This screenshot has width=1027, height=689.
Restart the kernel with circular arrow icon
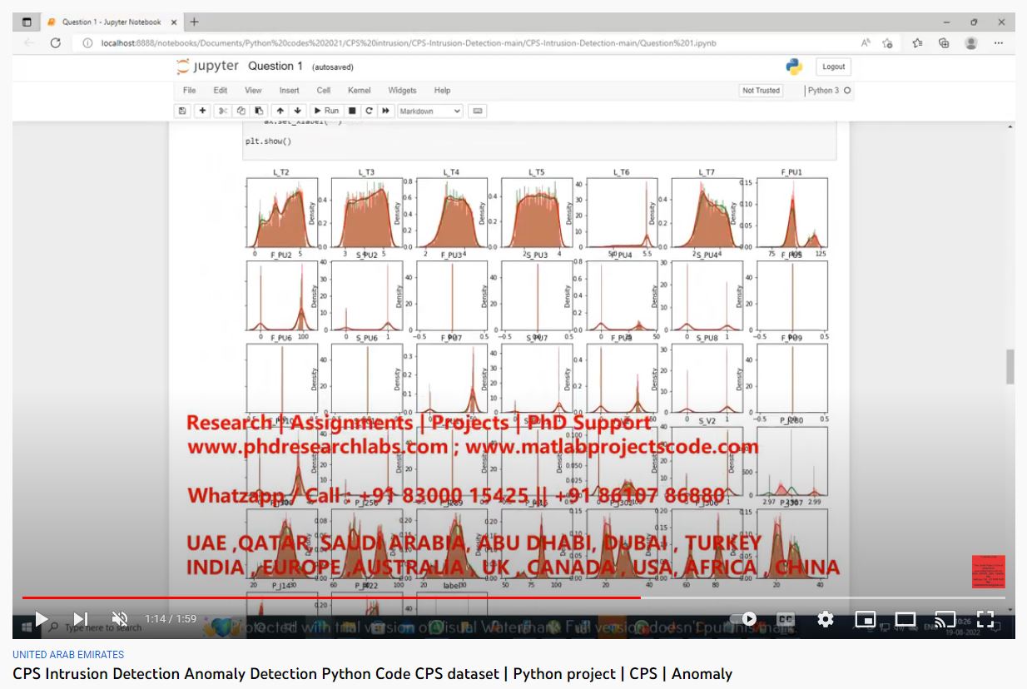(x=369, y=111)
